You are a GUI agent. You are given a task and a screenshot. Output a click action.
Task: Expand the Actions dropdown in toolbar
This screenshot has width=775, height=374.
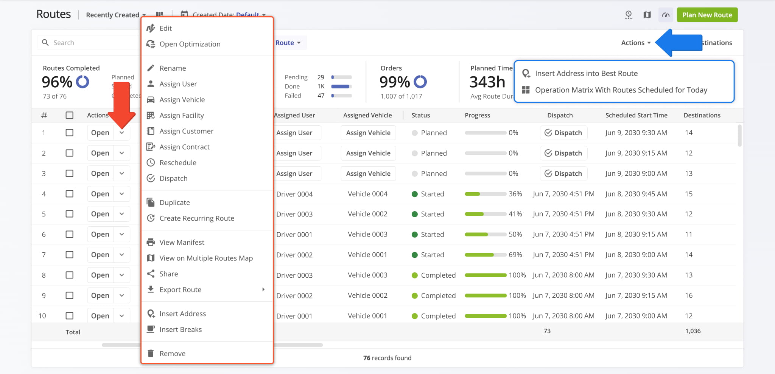636,43
